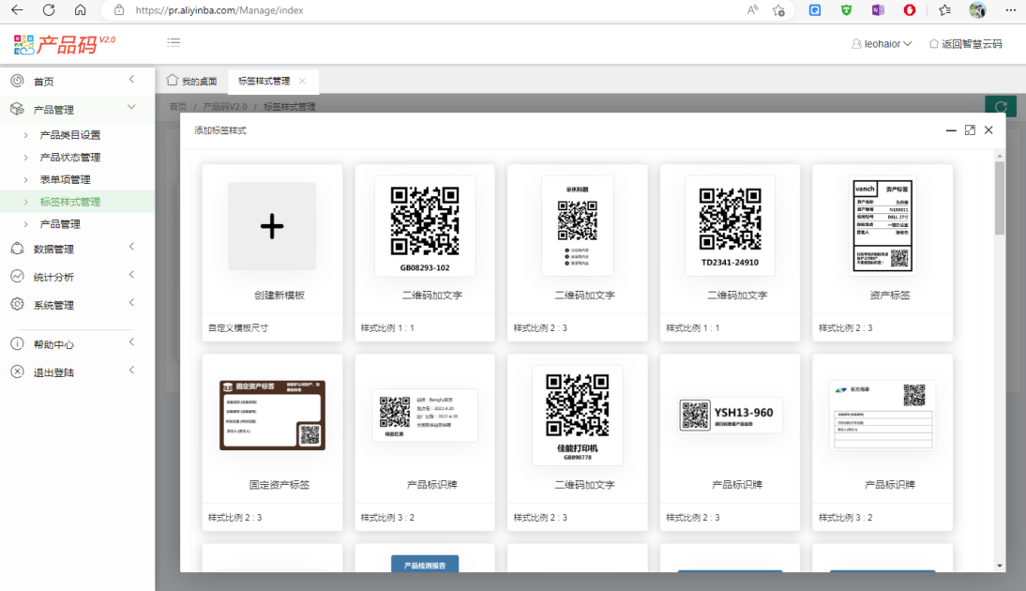Click the 返回智慧云码 link
This screenshot has width=1026, height=591.
point(965,43)
